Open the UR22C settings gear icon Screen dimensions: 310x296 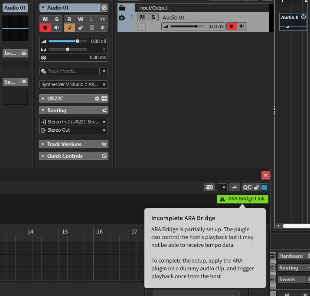coord(97,99)
